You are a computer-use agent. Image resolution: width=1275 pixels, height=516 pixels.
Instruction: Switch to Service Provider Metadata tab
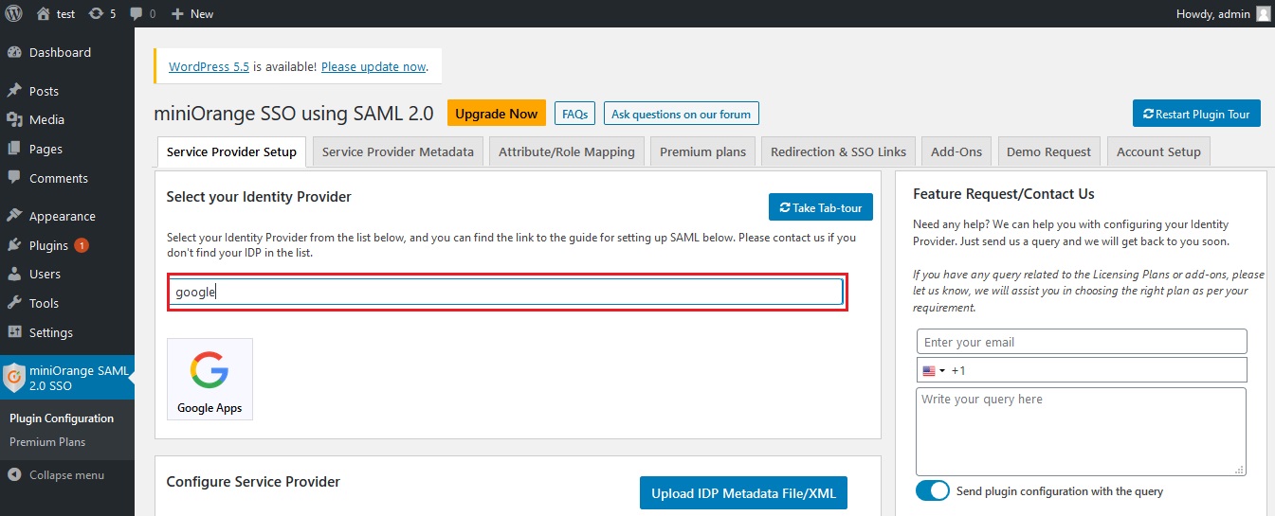tap(398, 151)
